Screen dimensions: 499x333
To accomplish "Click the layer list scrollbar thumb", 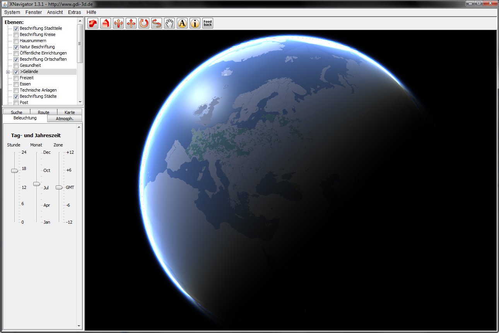I will pyautogui.click(x=80, y=43).
